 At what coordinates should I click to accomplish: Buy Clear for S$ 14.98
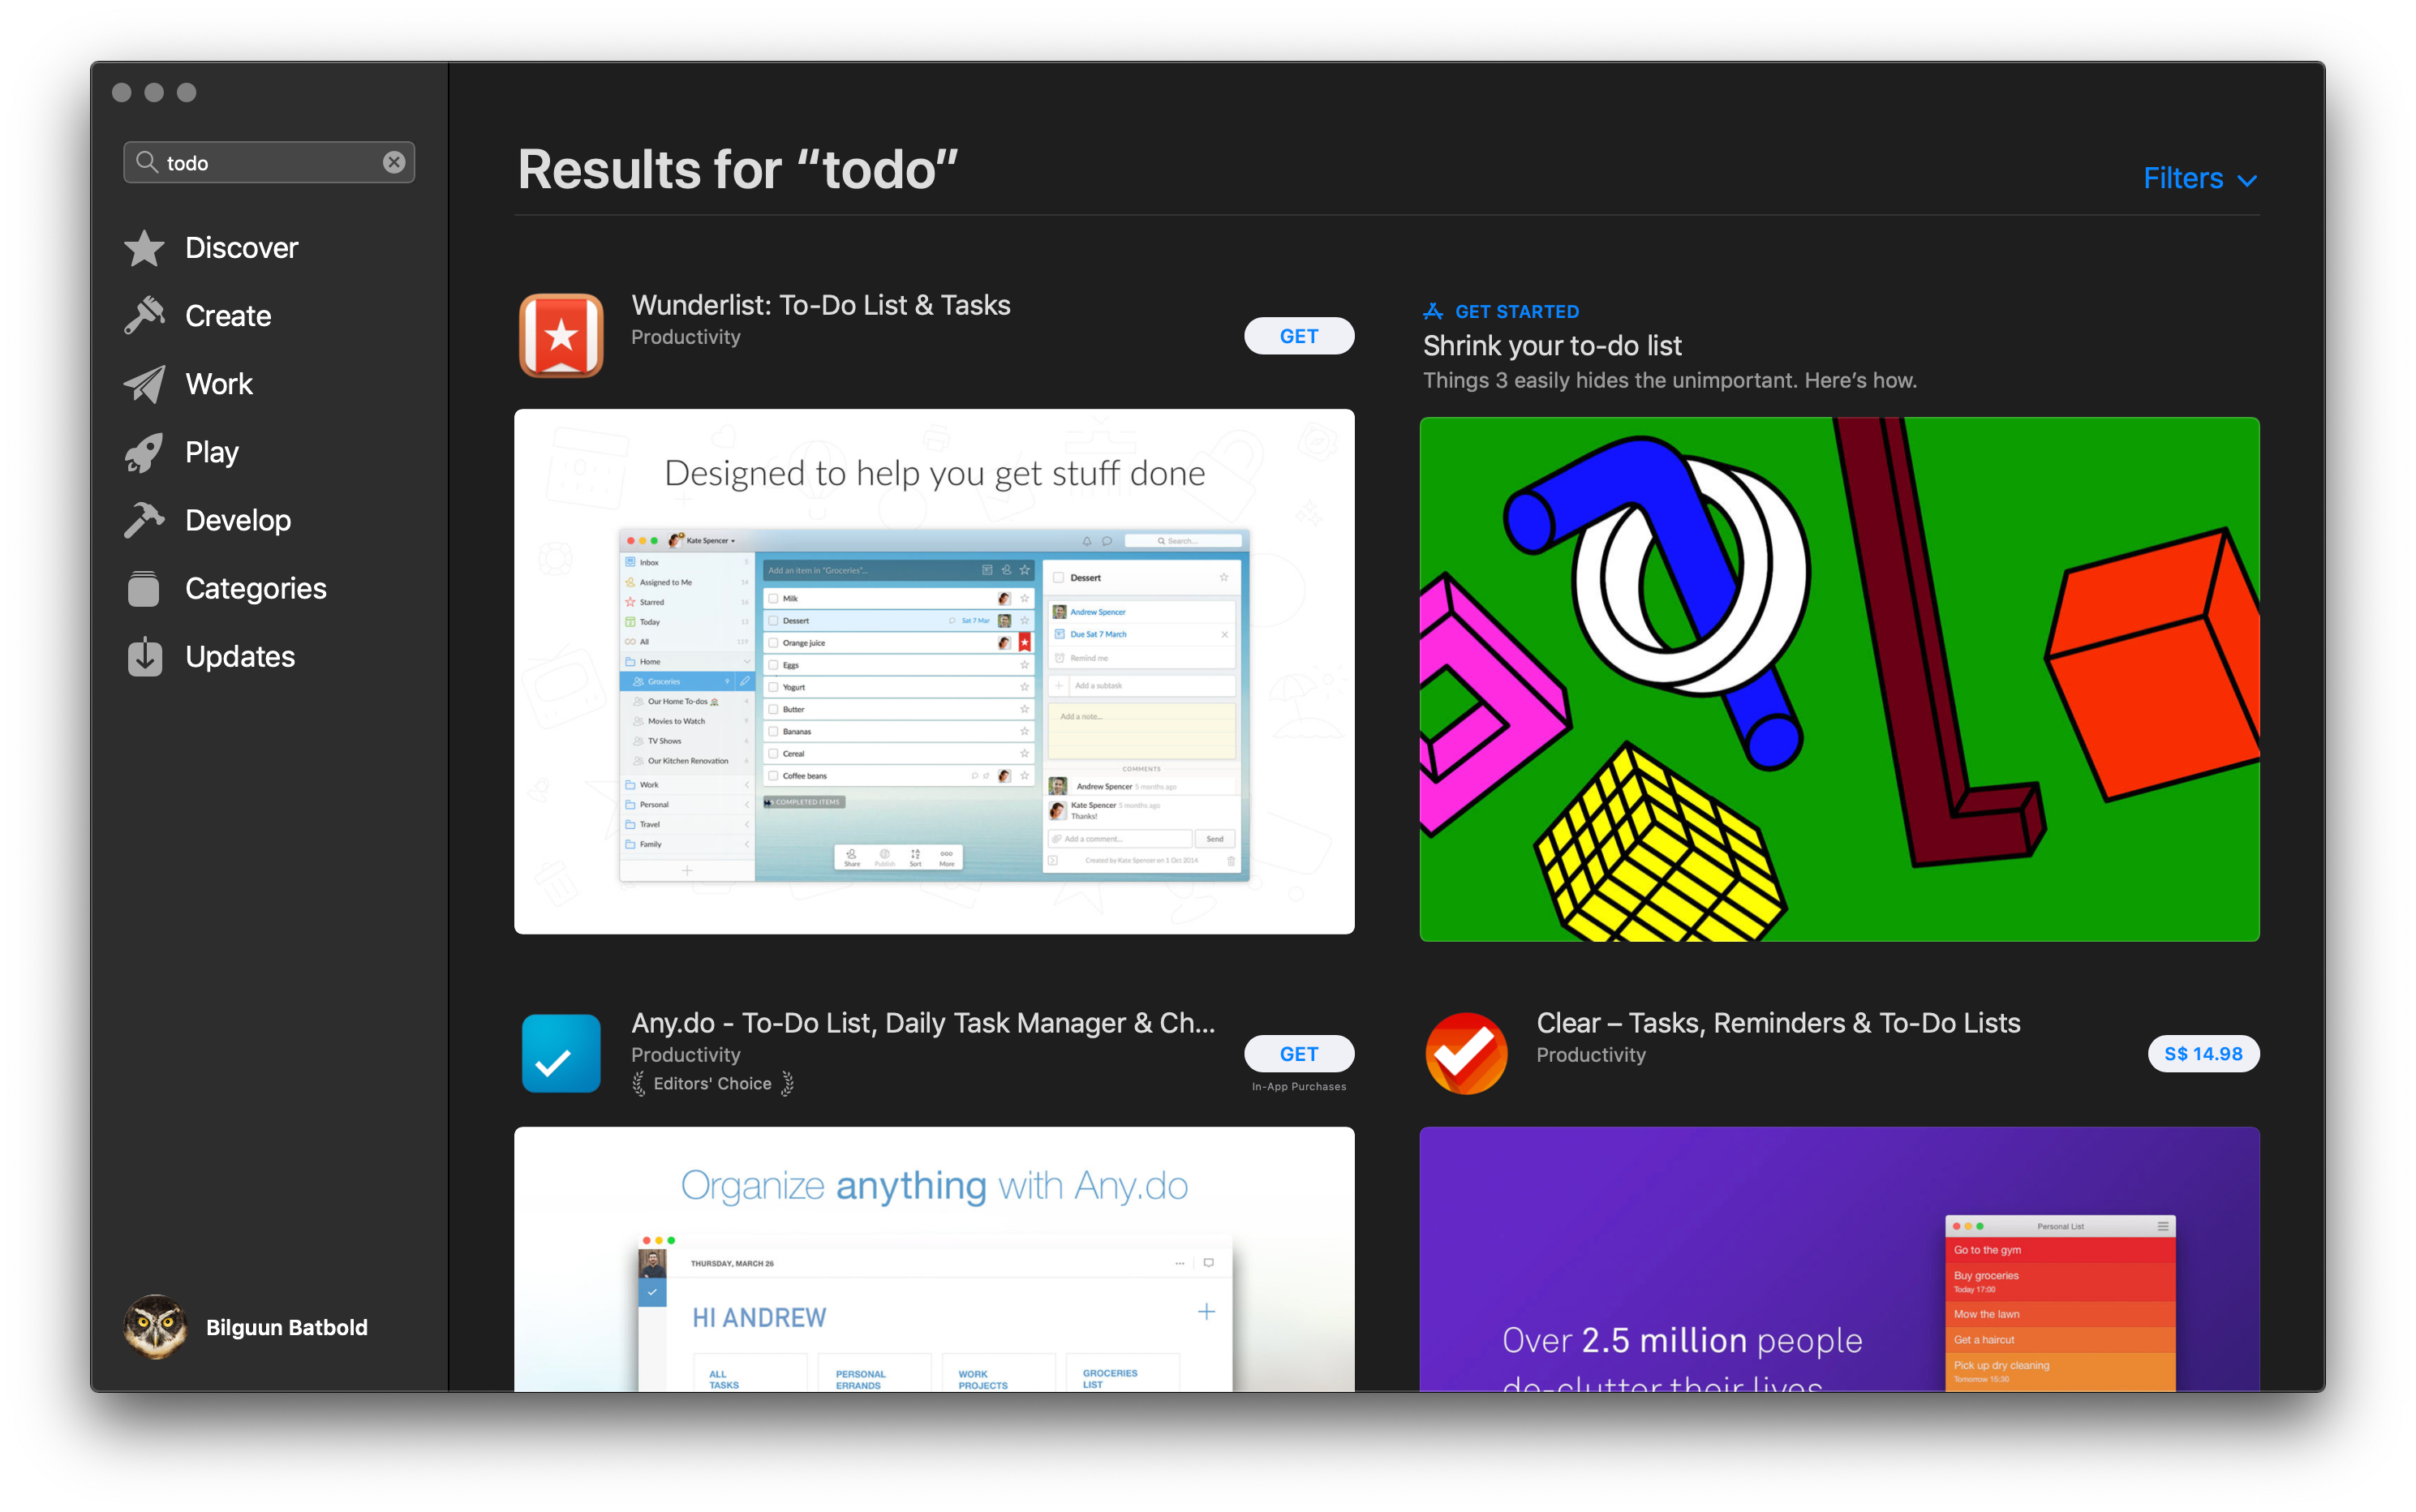click(2203, 1054)
